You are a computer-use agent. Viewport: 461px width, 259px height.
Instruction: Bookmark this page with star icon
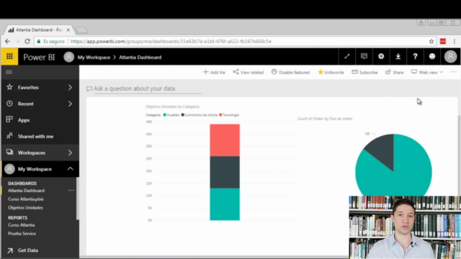pyautogui.click(x=431, y=42)
